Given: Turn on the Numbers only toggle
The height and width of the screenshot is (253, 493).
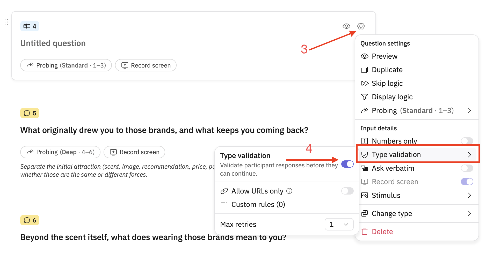Looking at the screenshot, I should (x=467, y=141).
